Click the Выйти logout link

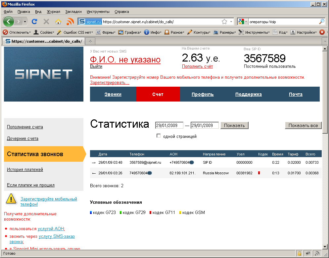[x=96, y=66]
